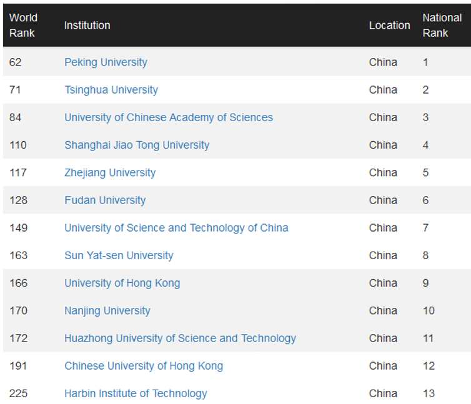Open the Chinese University of Hong Kong link
The height and width of the screenshot is (404, 471).
144,366
